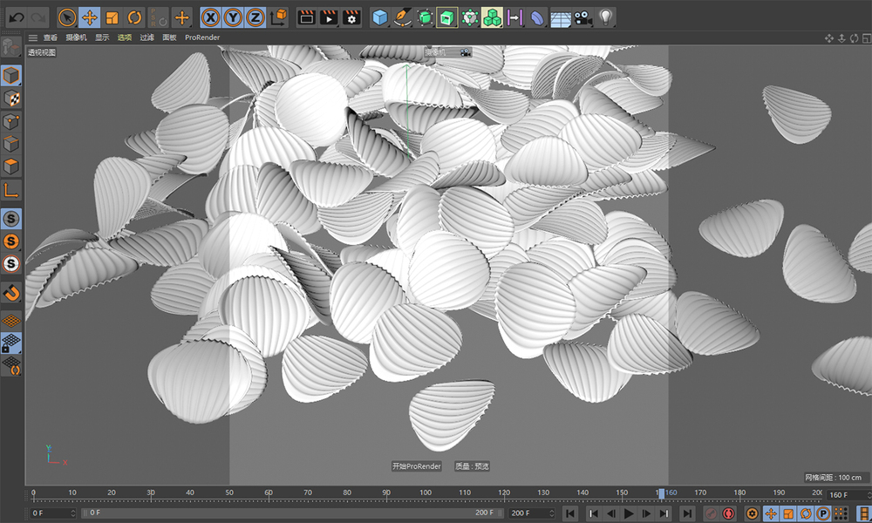Image resolution: width=872 pixels, height=523 pixels.
Task: Click the Enable Snap magnet icon
Action: coord(11,292)
